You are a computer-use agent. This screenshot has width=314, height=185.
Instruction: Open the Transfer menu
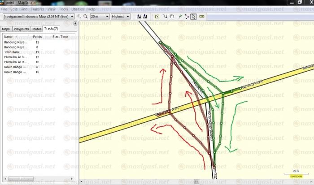click(x=37, y=9)
